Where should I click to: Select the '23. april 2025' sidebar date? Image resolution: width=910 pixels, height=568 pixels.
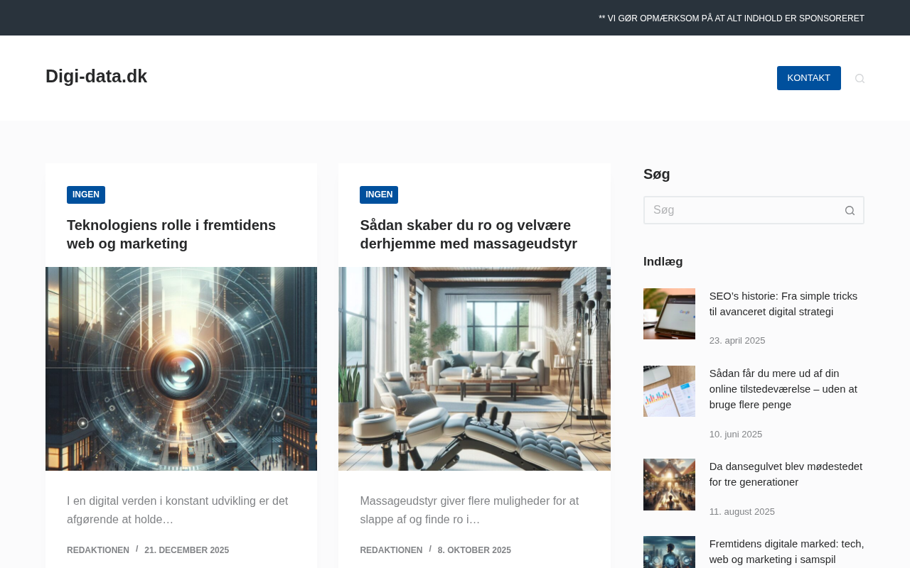(x=737, y=341)
